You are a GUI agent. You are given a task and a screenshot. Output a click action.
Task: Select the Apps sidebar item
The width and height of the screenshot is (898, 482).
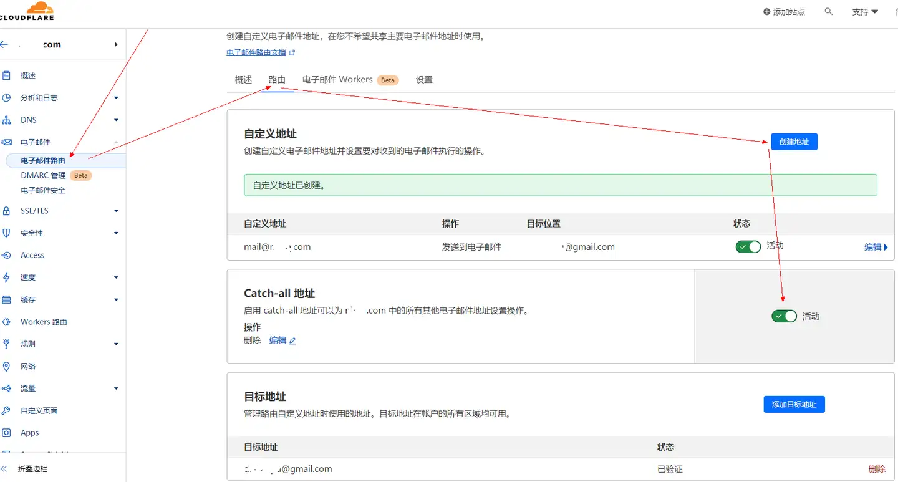(29, 433)
